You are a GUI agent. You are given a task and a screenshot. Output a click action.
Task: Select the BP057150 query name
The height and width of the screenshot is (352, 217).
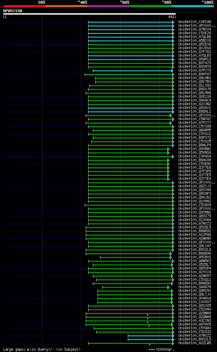click(x=13, y=11)
